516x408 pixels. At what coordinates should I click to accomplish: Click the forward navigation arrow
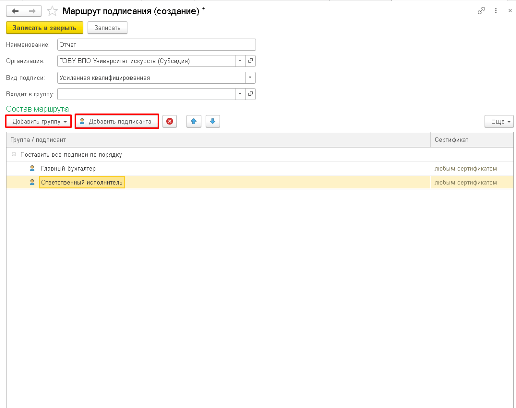(x=32, y=11)
